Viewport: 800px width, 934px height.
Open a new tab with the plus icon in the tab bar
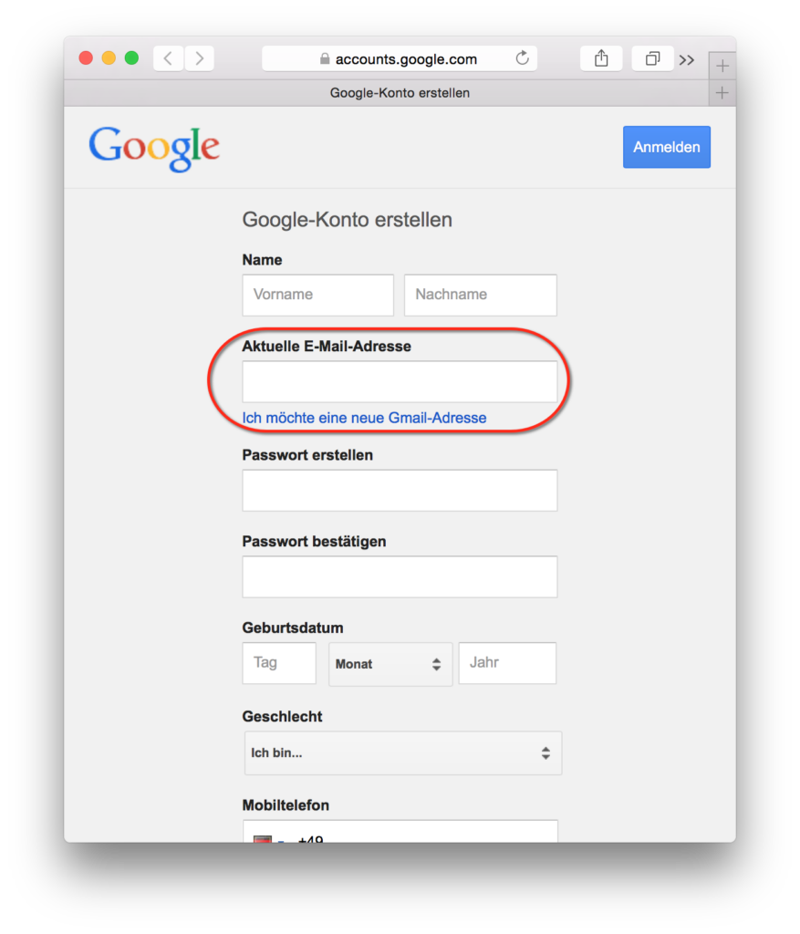point(722,93)
